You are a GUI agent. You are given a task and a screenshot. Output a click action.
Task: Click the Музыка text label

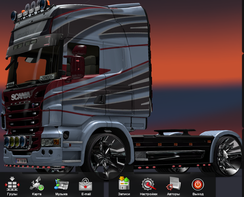click(61, 194)
